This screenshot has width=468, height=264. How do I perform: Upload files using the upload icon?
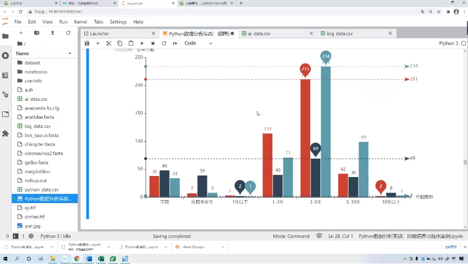tap(52, 33)
